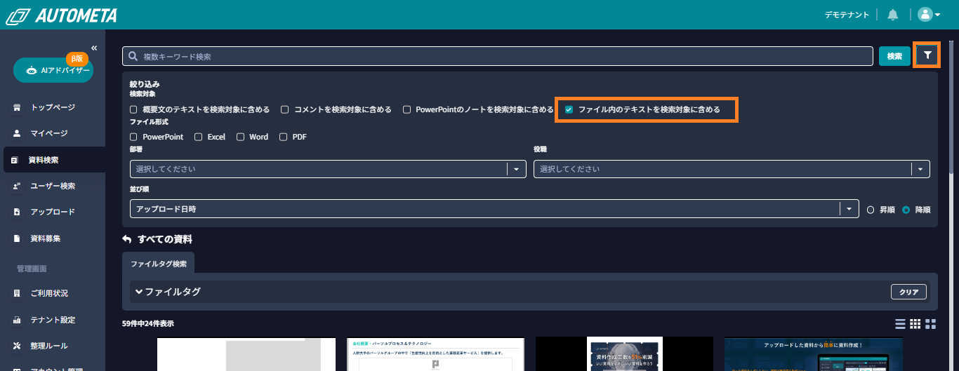Click the back arrow beside すべての資料

(x=127, y=239)
